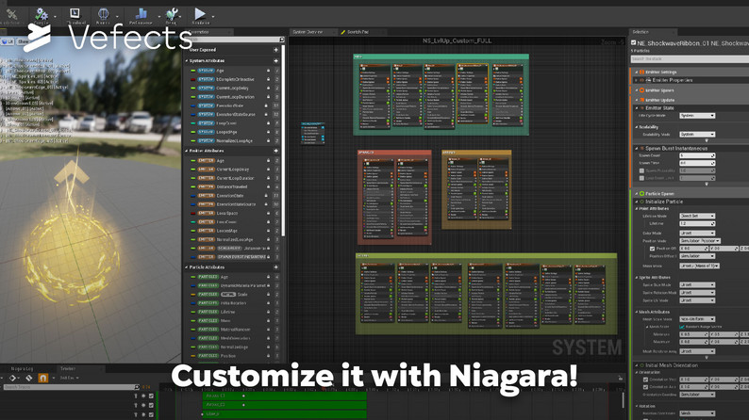Click the Thumbnail toolbar icon

click(75, 15)
